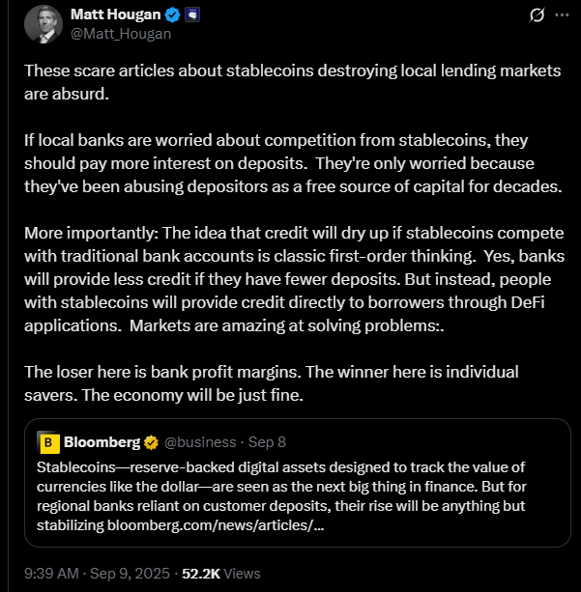Click the affiliate badge beside the blue checkmark
Viewport: 581px width, 592px height.
coord(192,15)
